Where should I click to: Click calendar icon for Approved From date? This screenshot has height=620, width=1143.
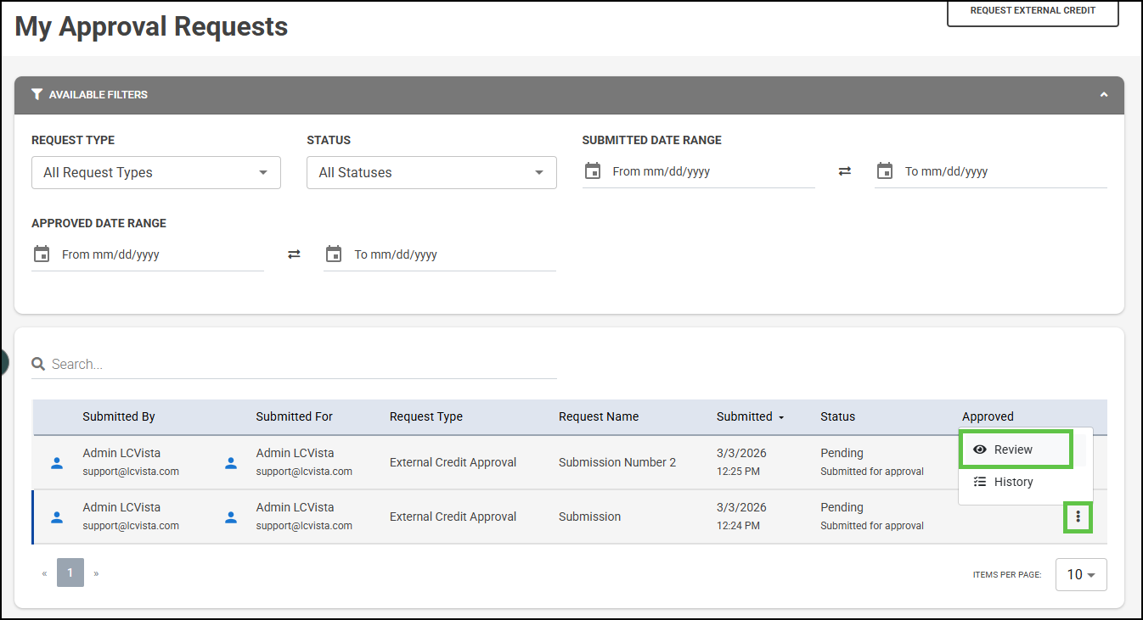tap(42, 254)
